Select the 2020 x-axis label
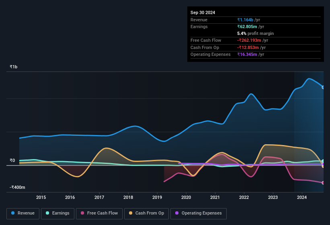This screenshot has width=330, height=225. [186, 197]
